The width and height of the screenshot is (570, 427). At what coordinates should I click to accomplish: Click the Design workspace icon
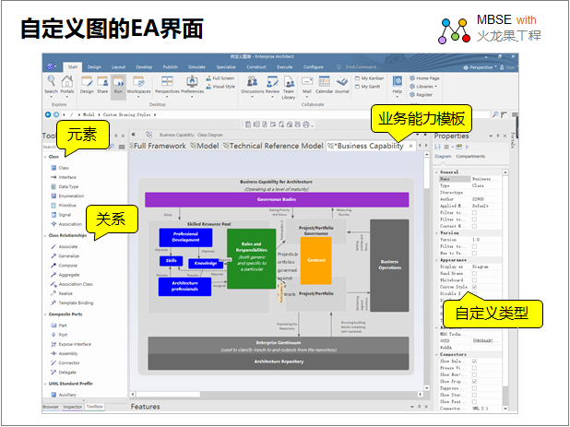87,80
